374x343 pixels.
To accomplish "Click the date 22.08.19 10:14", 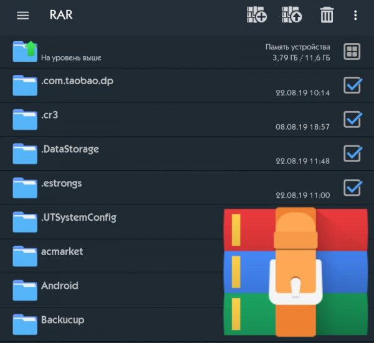I will (303, 93).
